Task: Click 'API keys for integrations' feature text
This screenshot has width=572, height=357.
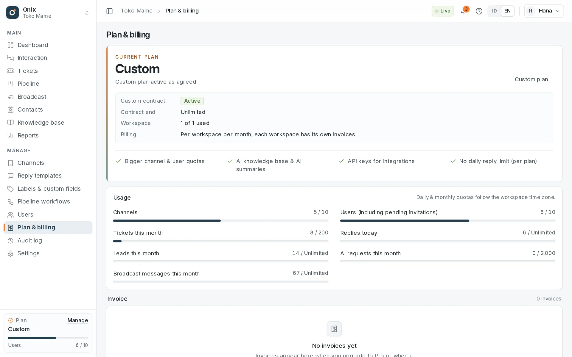Action: pos(381,161)
